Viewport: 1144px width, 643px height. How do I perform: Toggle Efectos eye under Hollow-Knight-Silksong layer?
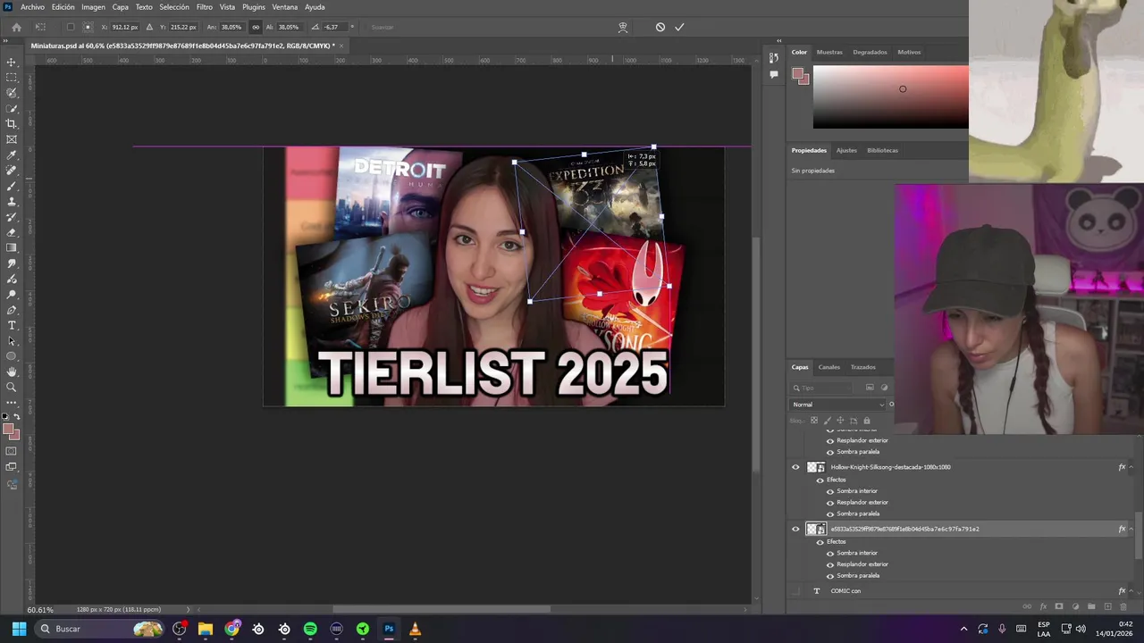pos(820,480)
